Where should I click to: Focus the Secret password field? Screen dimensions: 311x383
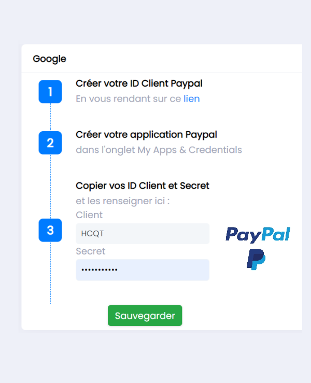click(143, 270)
